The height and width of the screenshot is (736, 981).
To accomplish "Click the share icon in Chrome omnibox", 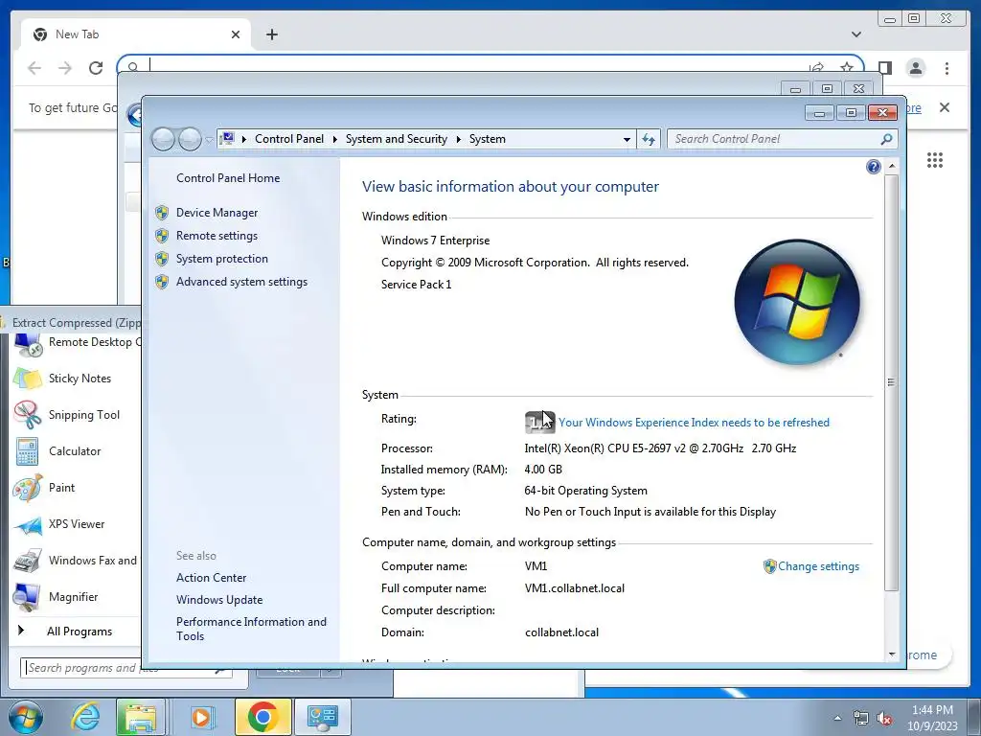I will pos(816,68).
